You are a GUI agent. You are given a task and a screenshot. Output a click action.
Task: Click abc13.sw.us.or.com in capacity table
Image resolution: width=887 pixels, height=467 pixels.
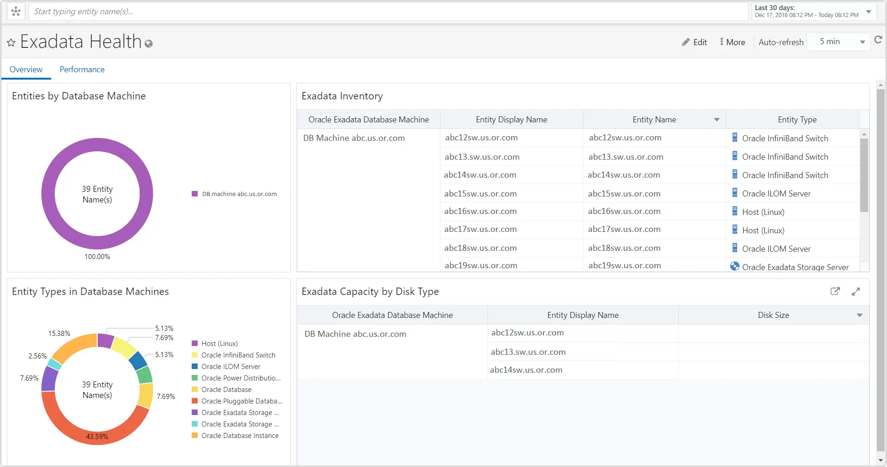click(x=528, y=352)
